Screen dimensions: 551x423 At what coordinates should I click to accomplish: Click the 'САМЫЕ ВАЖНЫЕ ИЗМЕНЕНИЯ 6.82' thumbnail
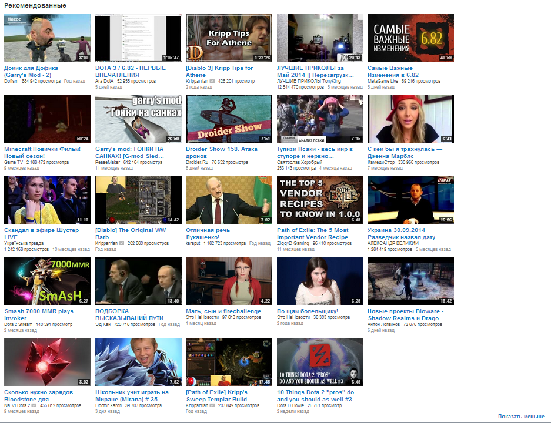[410, 38]
